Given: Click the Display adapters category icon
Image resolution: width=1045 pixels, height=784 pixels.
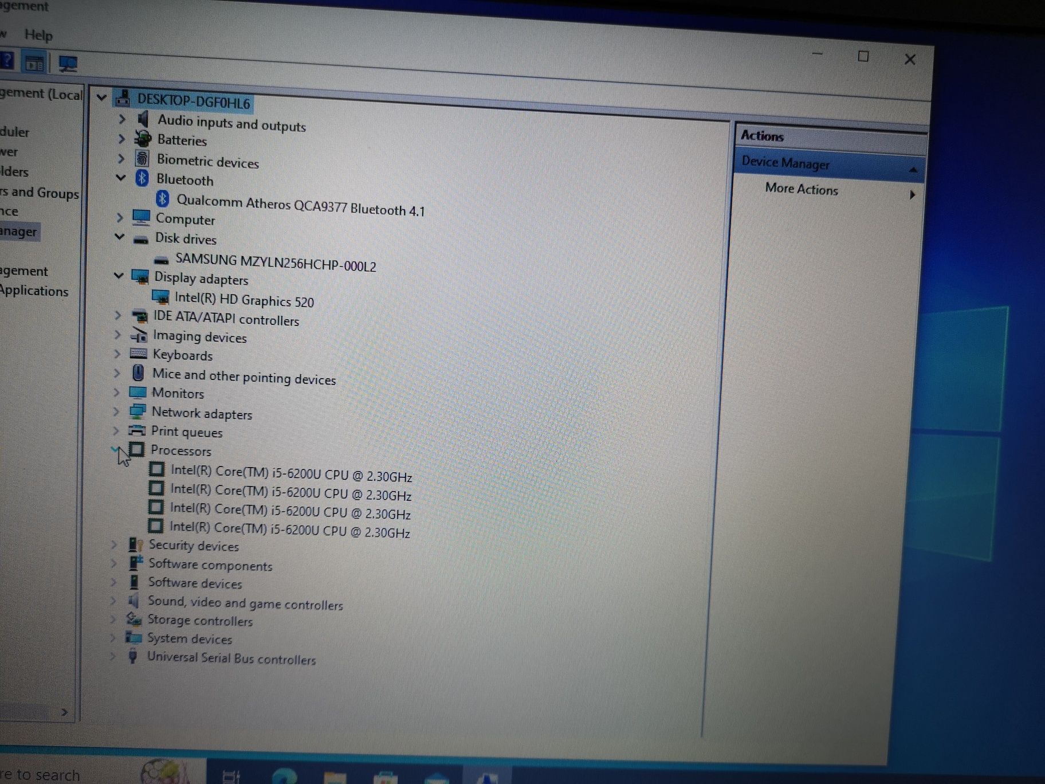Looking at the screenshot, I should coord(140,276).
